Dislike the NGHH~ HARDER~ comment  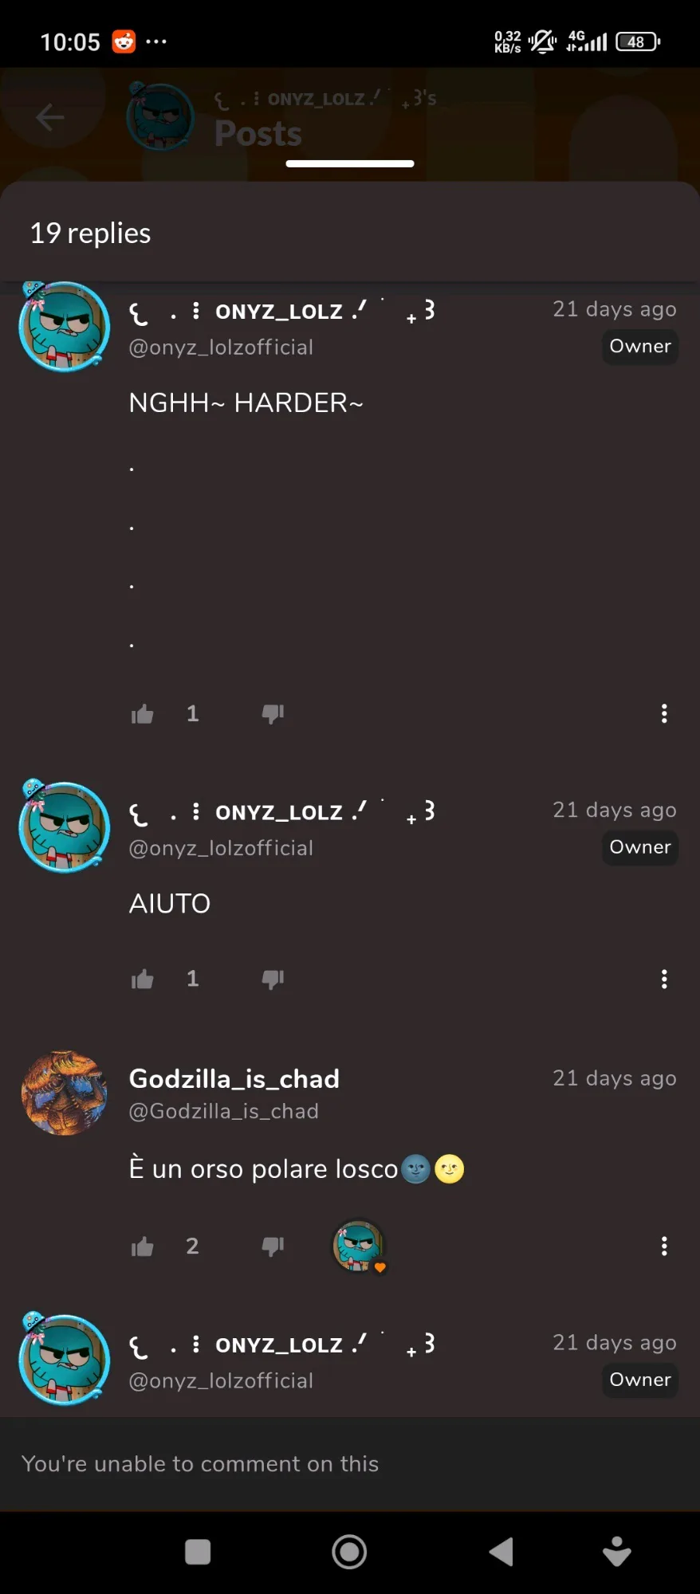click(x=273, y=714)
